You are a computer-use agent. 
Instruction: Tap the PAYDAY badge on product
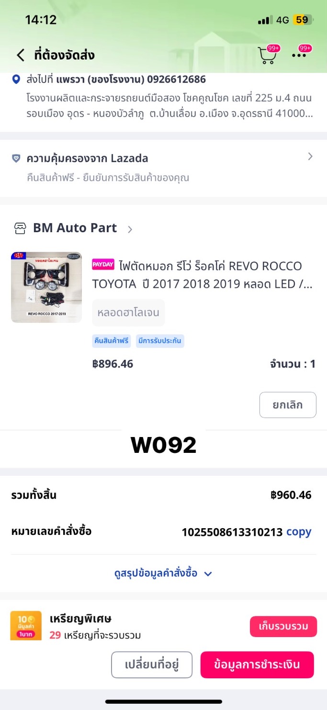click(103, 265)
